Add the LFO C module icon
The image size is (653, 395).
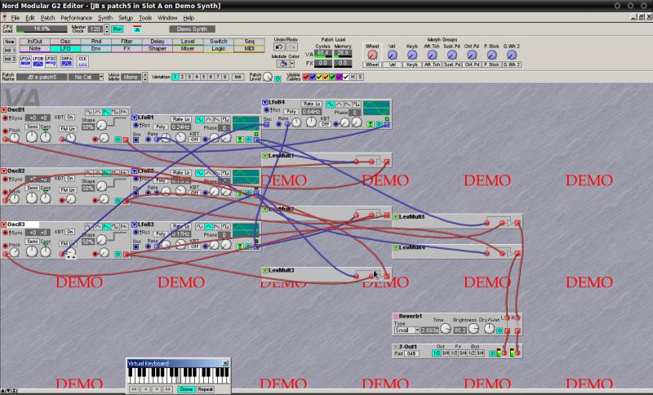click(51, 61)
